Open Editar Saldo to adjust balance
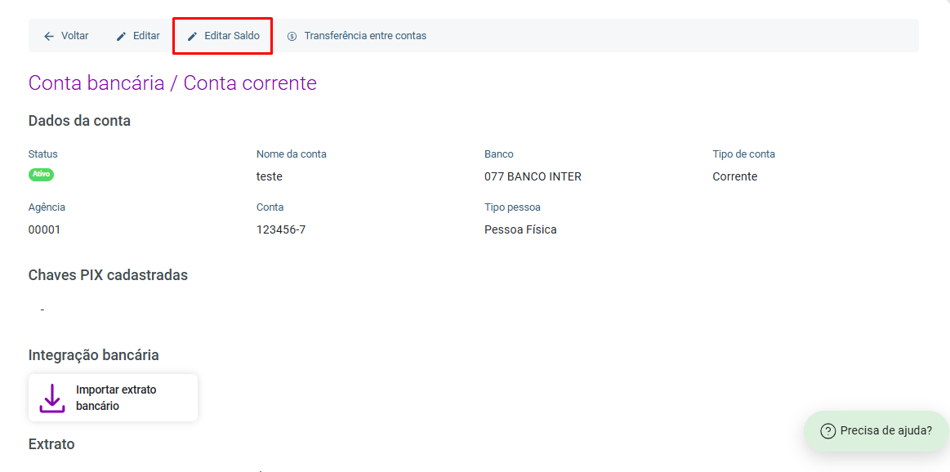The width and height of the screenshot is (950, 472). [x=223, y=36]
